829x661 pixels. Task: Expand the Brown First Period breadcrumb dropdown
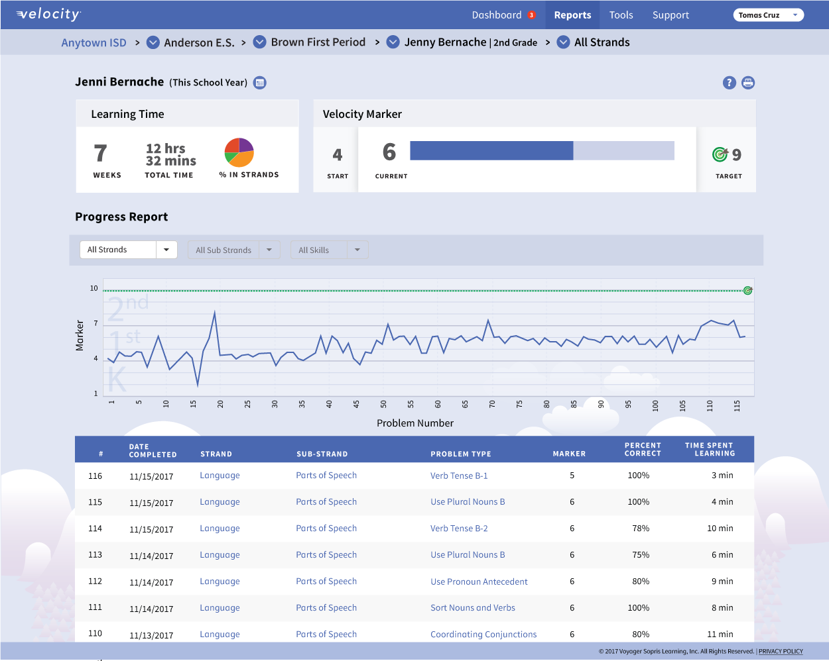[260, 42]
